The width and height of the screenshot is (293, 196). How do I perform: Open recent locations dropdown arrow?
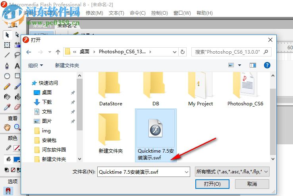(50, 52)
